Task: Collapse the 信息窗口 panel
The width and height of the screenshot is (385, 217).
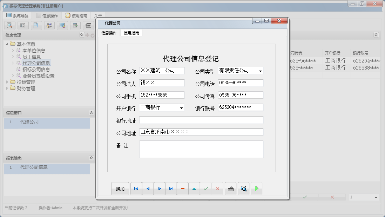Action: coord(91,113)
